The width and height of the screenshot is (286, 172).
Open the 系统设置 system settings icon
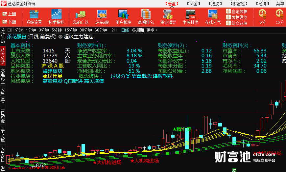point(34,17)
